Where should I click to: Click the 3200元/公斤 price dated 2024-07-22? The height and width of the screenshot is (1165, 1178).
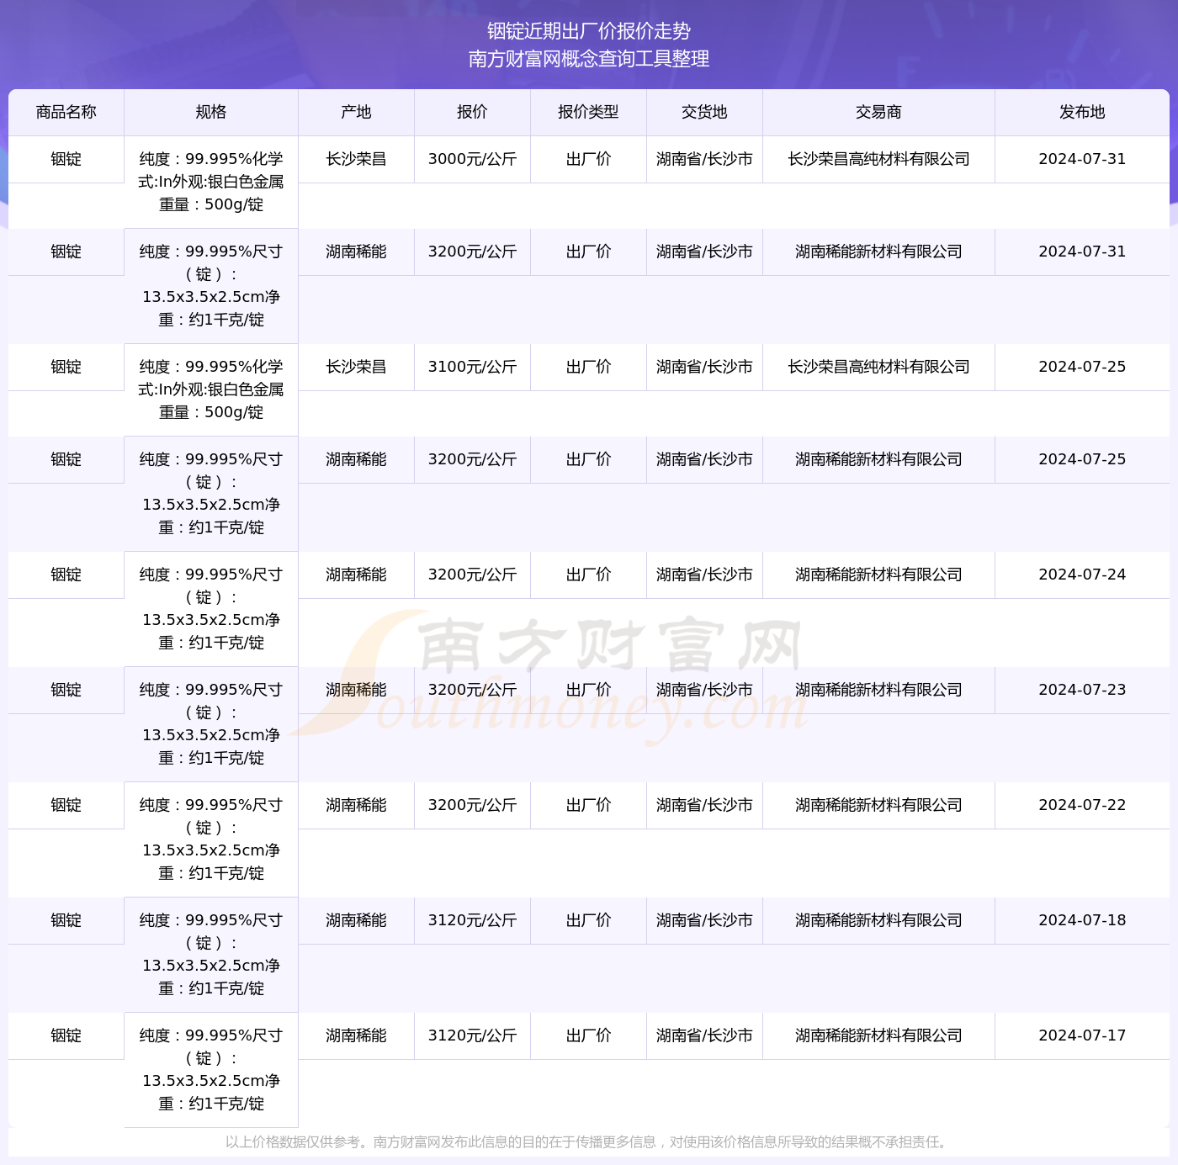click(x=473, y=805)
